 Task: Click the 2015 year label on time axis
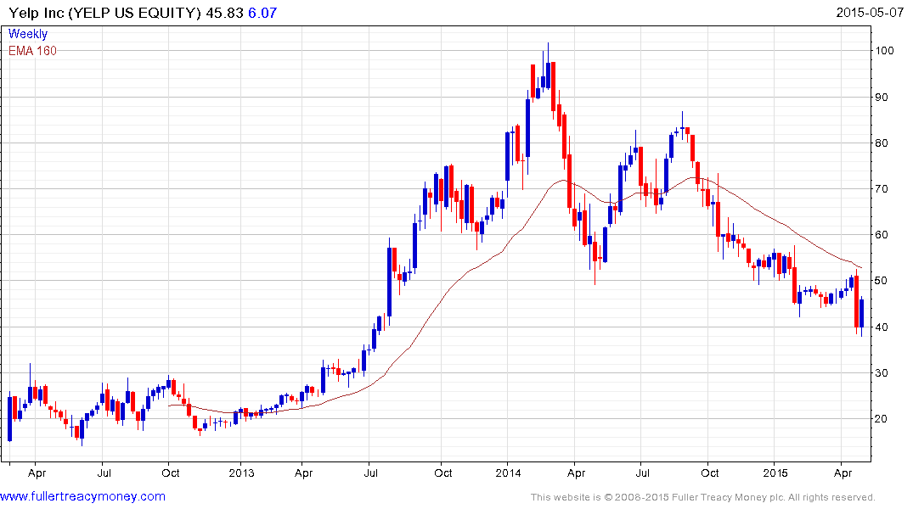(x=775, y=473)
